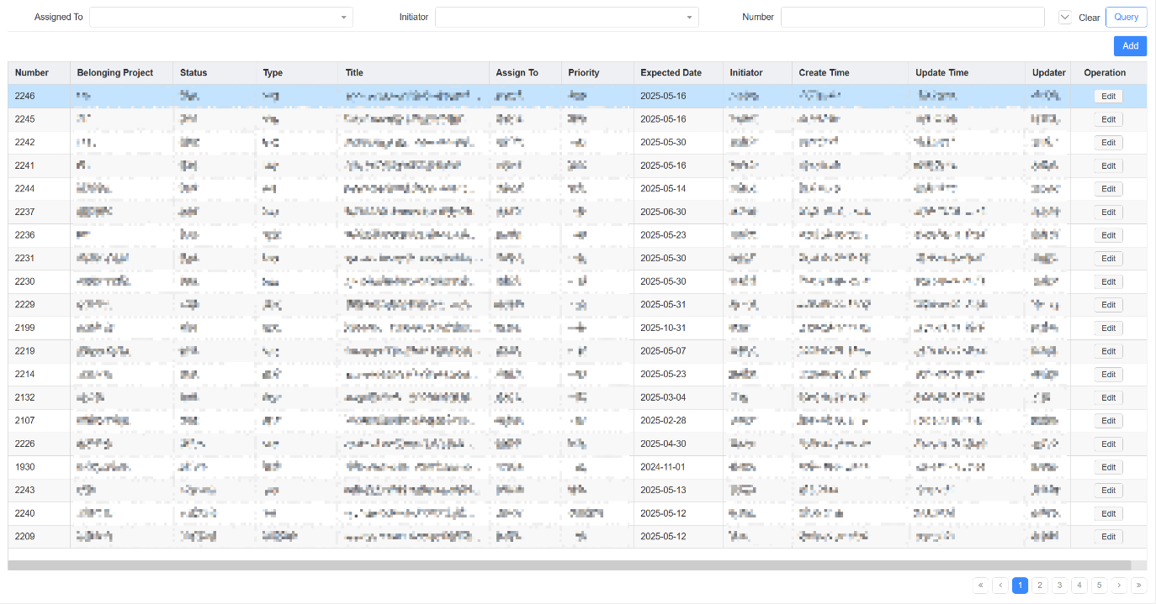The image size is (1156, 604).
Task: Click expected date 2025-10-31
Action: (x=663, y=328)
